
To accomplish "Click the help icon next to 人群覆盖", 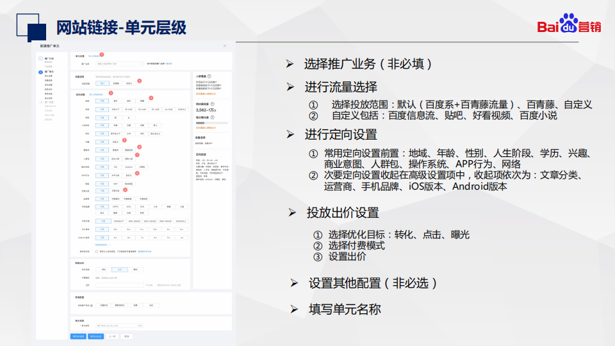I will point(209,76).
